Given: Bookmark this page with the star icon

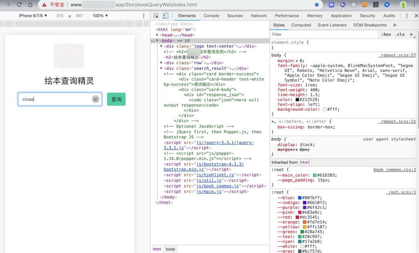Looking at the screenshot, I should click(317, 5).
